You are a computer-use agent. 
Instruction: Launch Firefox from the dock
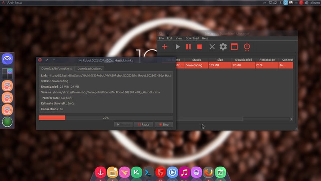208,173
